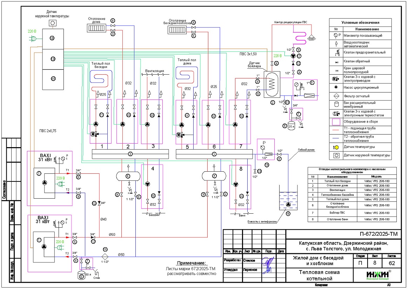
Task: Click the ИНЖИН company logo
Action: 379,275
